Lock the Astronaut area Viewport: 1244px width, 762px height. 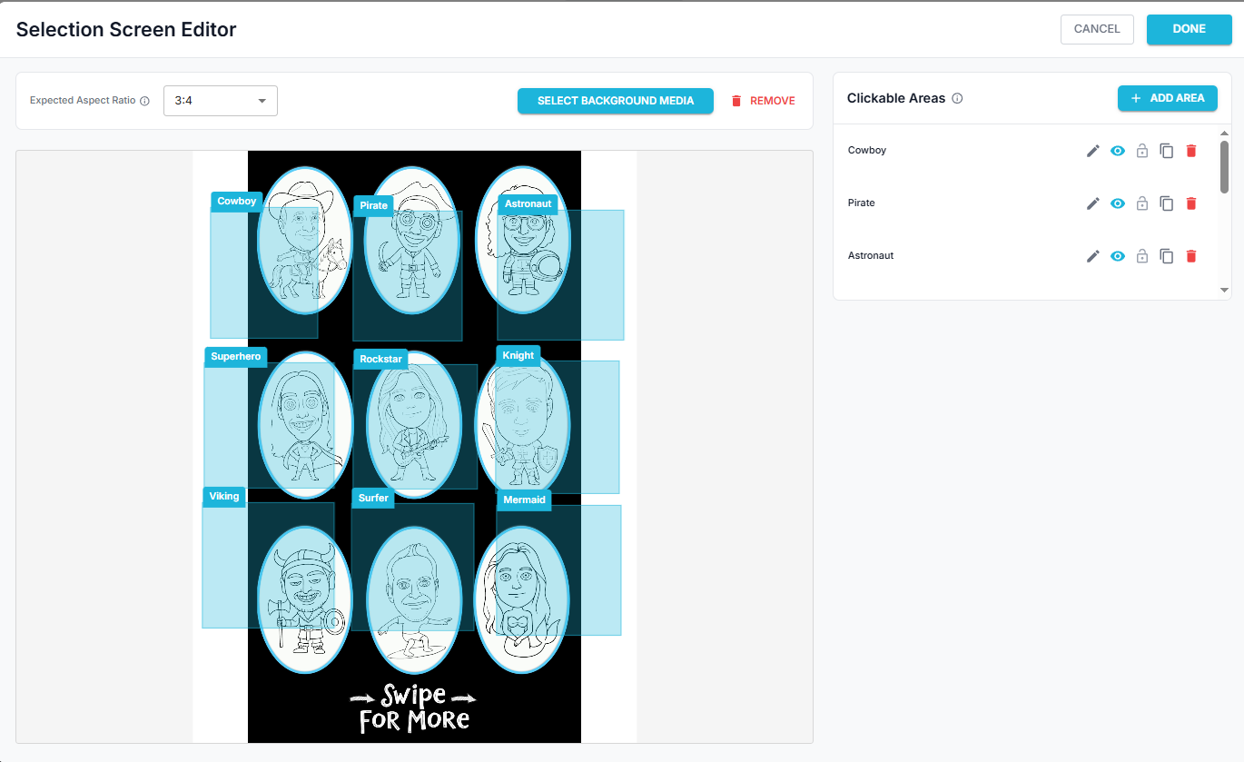(1142, 256)
